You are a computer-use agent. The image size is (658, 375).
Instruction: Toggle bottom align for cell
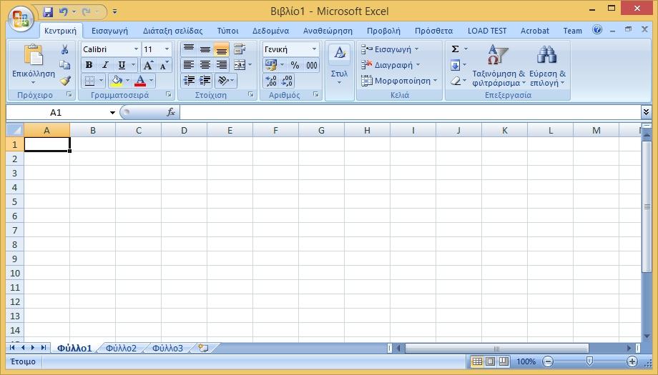[221, 49]
